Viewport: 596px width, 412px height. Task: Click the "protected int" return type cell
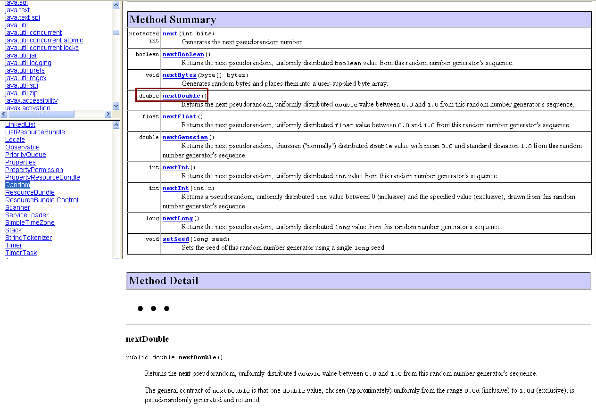tap(144, 37)
